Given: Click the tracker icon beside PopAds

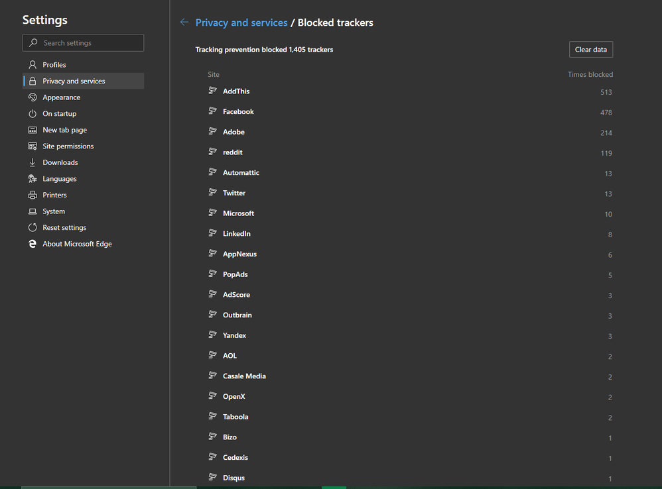Looking at the screenshot, I should click(x=212, y=274).
